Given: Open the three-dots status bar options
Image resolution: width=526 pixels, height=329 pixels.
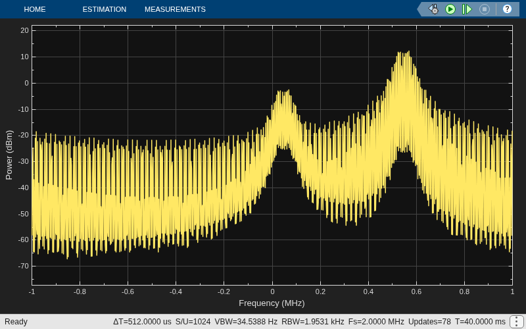Looking at the screenshot, I should tap(516, 322).
